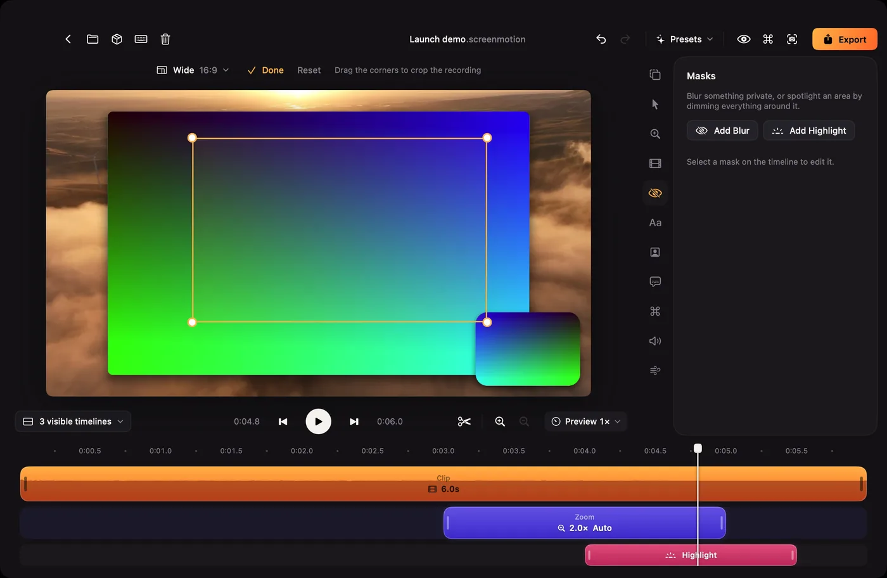Open the Preview 1× speed dropdown

click(x=586, y=421)
